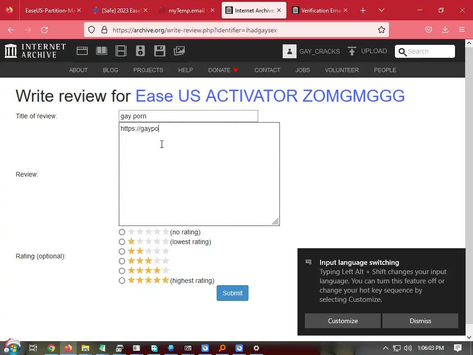Open Settings gear in the taskbar

(x=256, y=348)
